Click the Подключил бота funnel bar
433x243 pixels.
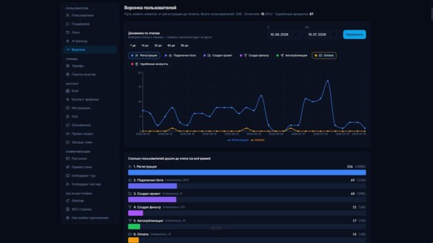pos(152,186)
